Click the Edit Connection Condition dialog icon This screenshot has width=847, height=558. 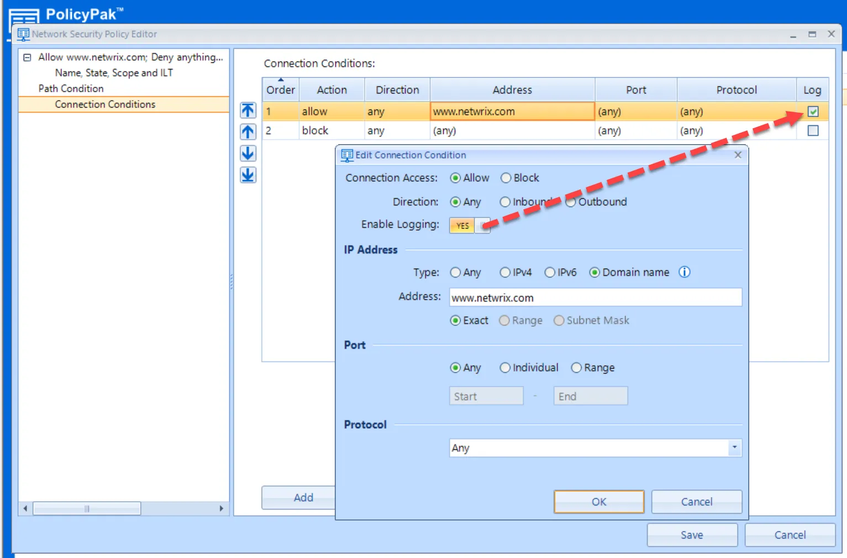coord(347,155)
